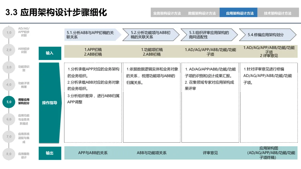Click output cell ABB与功能项关系
Viewport: 301px width, 169px height.
click(x=152, y=153)
